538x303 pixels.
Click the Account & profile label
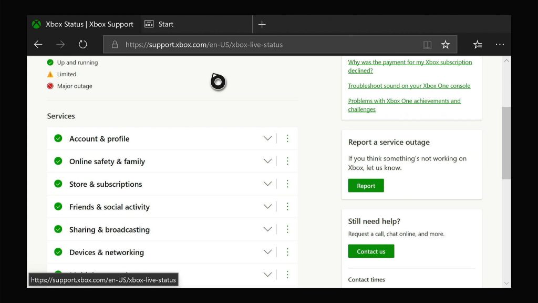coord(99,139)
